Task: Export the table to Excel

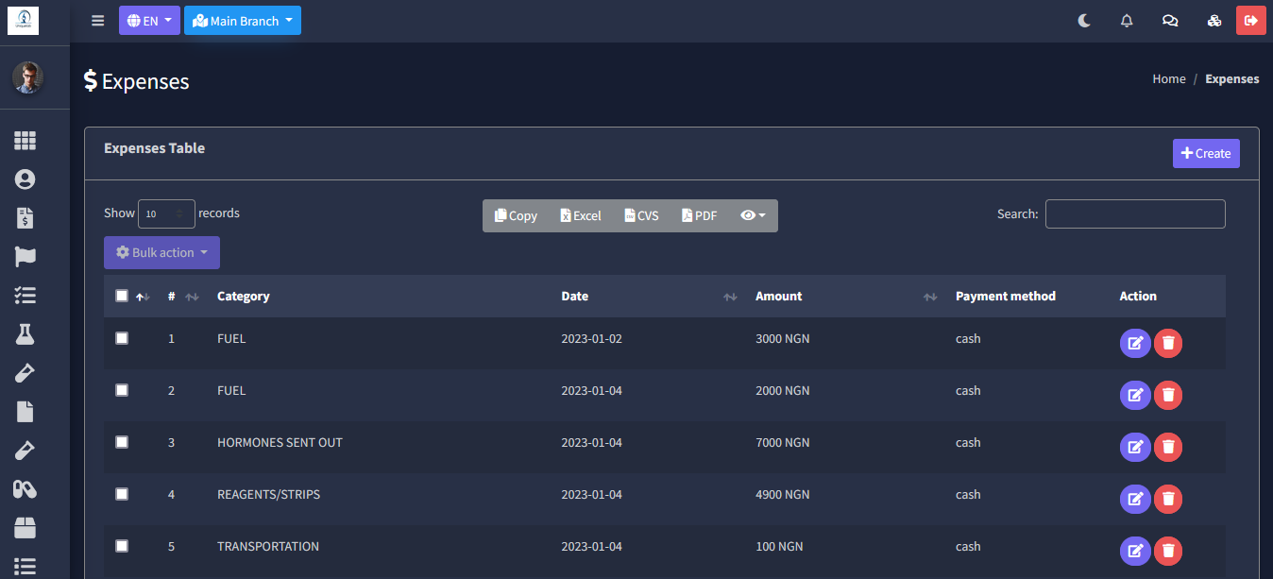Action: tap(581, 215)
